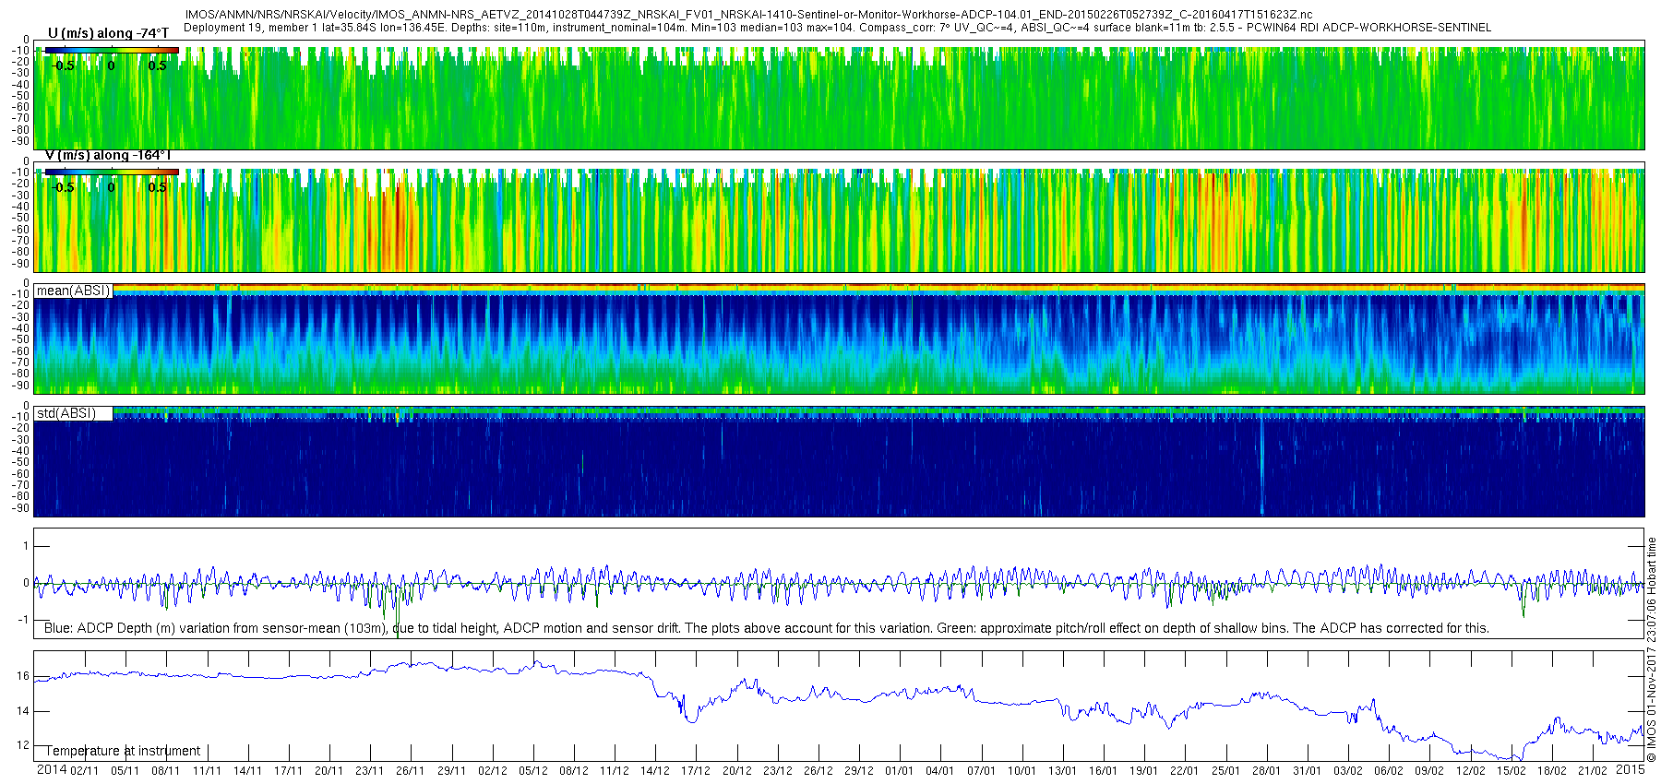Click the '26/11' date tick label

coord(411,771)
